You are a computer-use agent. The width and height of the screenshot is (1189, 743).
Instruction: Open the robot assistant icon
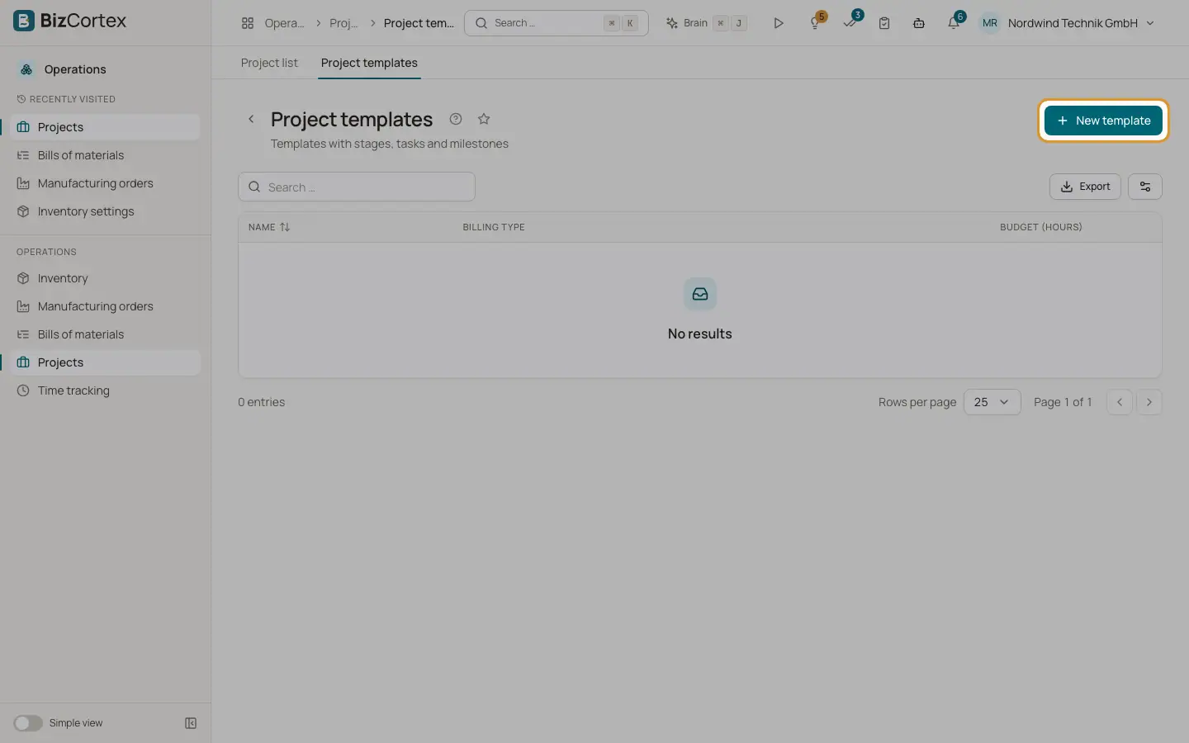[x=919, y=23]
